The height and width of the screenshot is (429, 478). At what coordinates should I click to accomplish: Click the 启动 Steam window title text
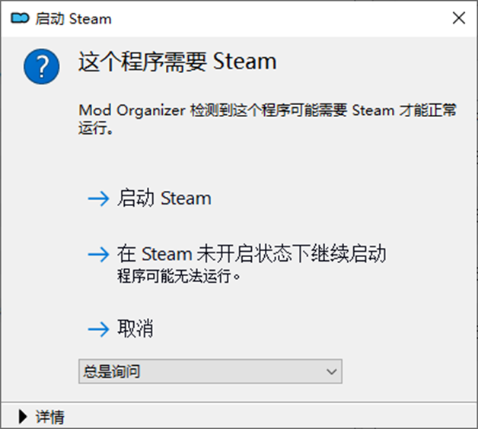pos(74,18)
